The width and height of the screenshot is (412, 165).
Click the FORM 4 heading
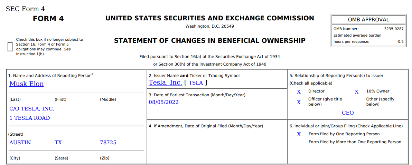pos(48,19)
